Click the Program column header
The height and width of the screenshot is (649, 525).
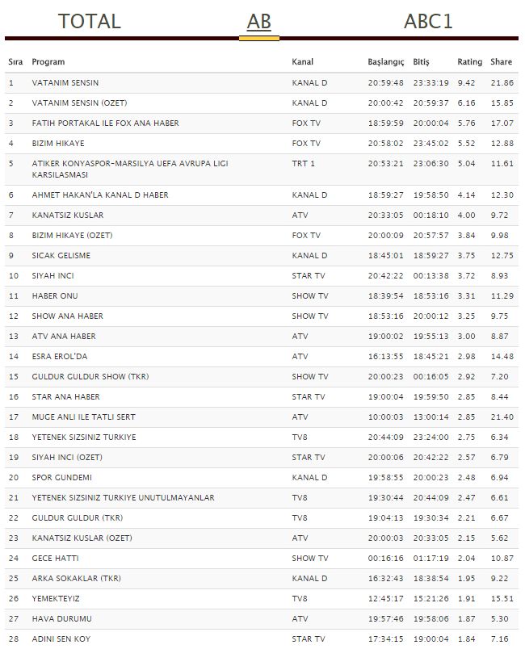[x=48, y=62]
